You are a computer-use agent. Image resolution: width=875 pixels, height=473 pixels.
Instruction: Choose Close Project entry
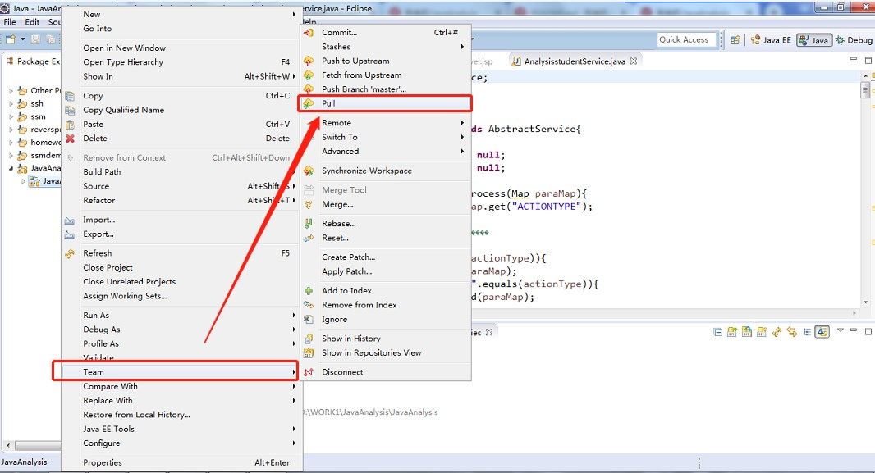click(182, 267)
